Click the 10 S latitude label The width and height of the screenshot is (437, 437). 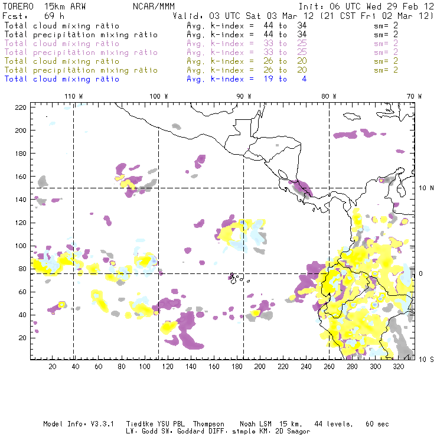pyautogui.click(x=426, y=360)
